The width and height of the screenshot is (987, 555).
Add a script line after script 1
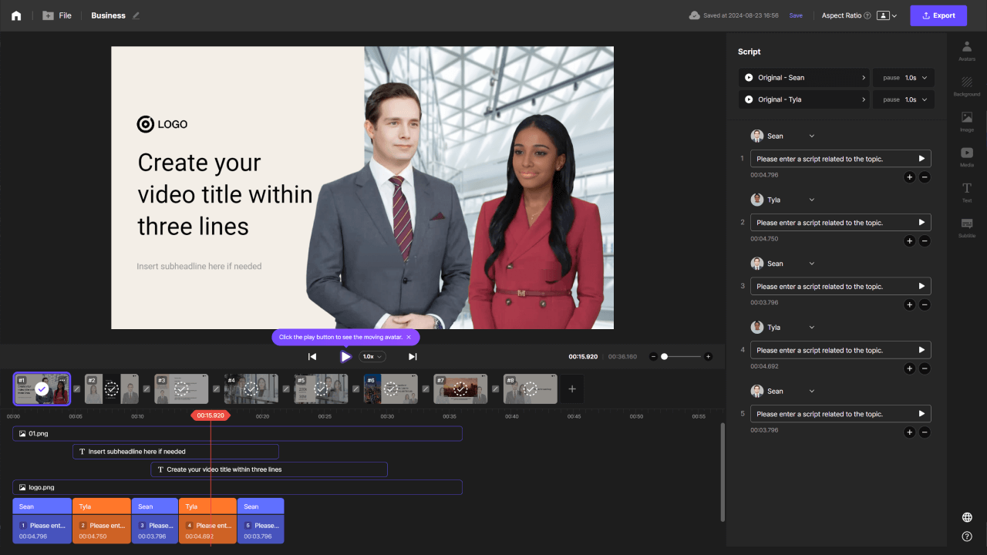click(x=909, y=177)
